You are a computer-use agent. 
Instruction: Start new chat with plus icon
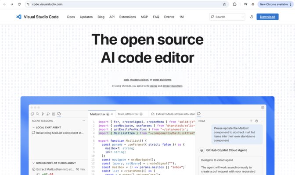click(251, 121)
